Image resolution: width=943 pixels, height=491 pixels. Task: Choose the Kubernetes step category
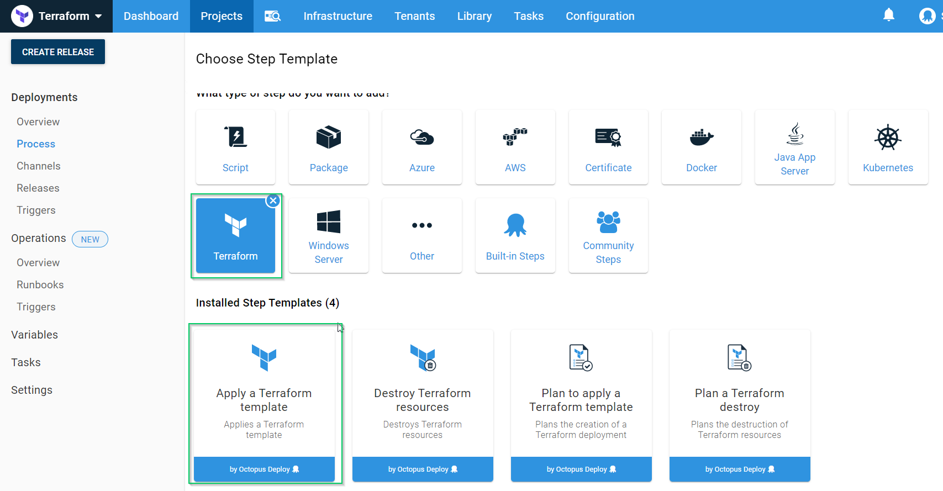click(x=888, y=147)
